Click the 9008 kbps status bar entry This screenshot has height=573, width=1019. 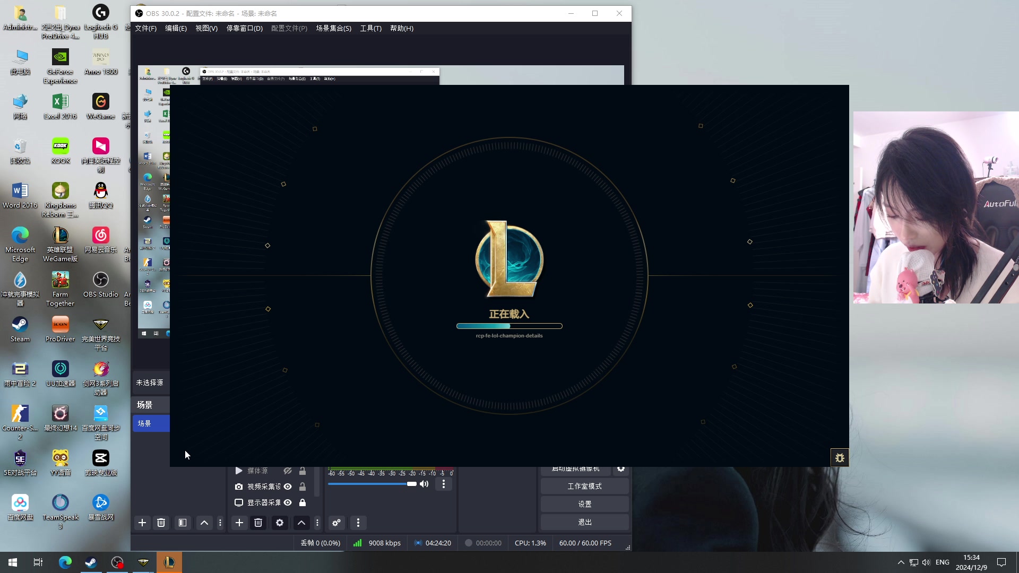pyautogui.click(x=385, y=543)
